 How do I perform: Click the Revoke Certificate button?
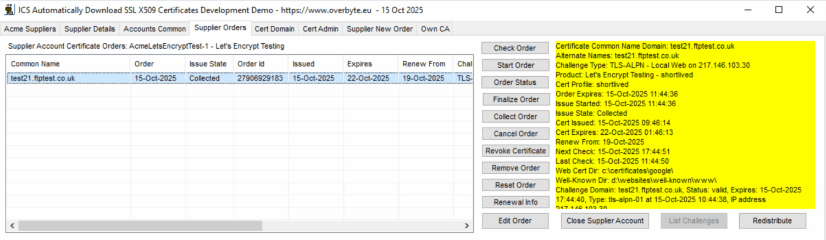click(x=515, y=151)
